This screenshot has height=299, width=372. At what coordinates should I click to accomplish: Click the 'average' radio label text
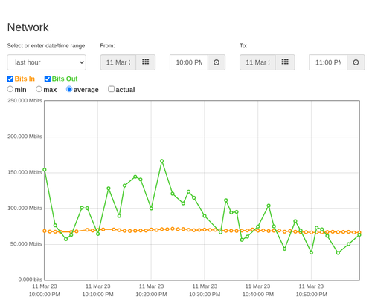(x=86, y=90)
